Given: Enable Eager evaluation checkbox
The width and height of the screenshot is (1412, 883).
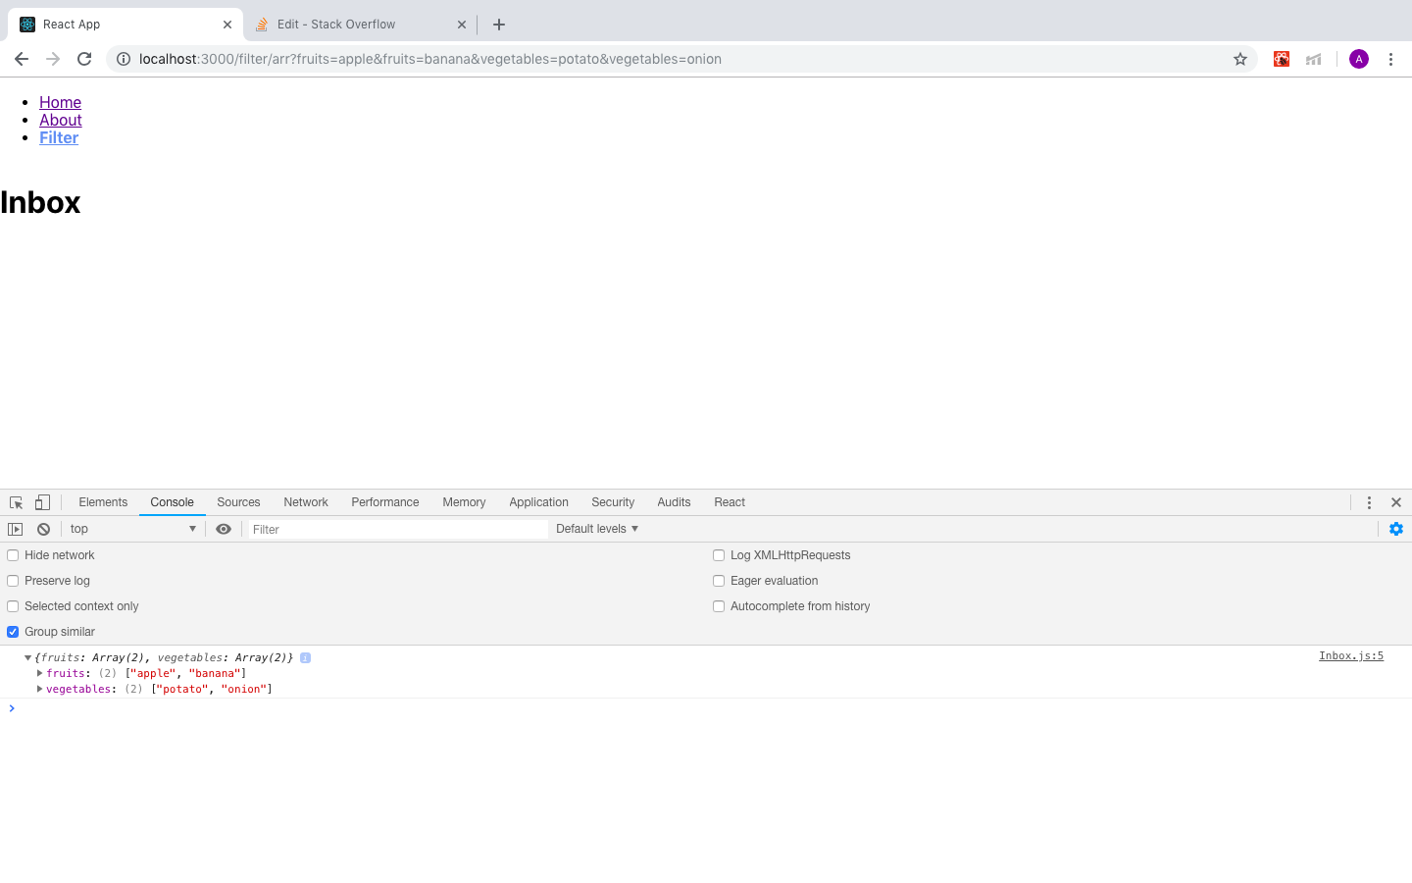Looking at the screenshot, I should coord(719,581).
